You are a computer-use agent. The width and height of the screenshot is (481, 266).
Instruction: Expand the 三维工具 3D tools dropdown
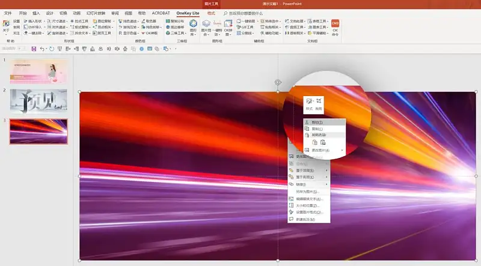point(186,33)
